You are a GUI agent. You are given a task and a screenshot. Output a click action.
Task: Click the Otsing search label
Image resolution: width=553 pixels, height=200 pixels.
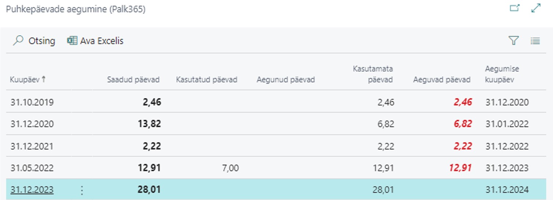click(42, 41)
